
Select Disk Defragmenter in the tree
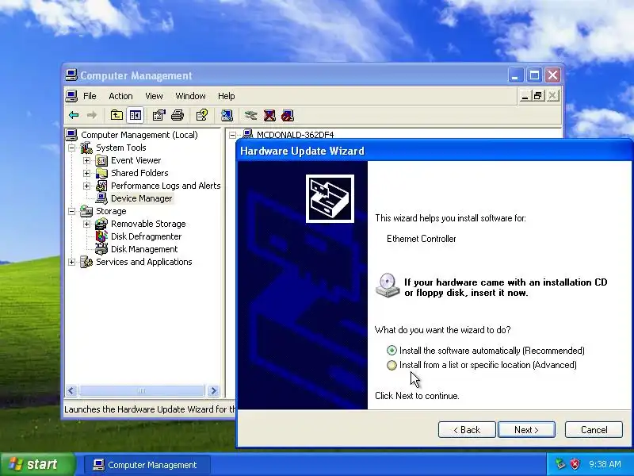pos(146,236)
